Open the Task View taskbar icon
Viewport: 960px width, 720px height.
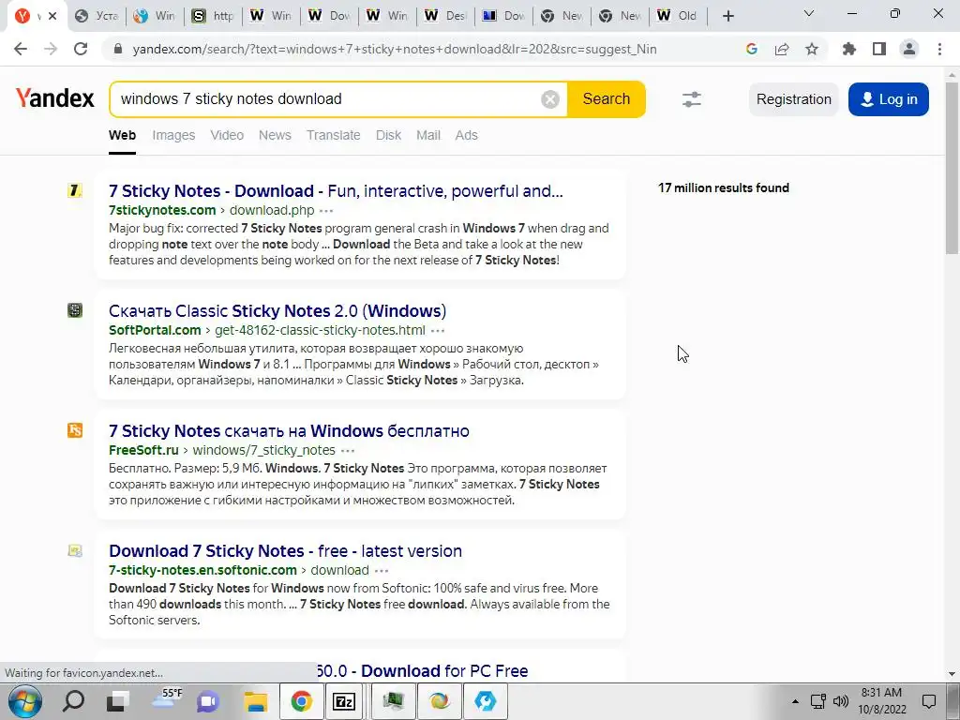(117, 701)
